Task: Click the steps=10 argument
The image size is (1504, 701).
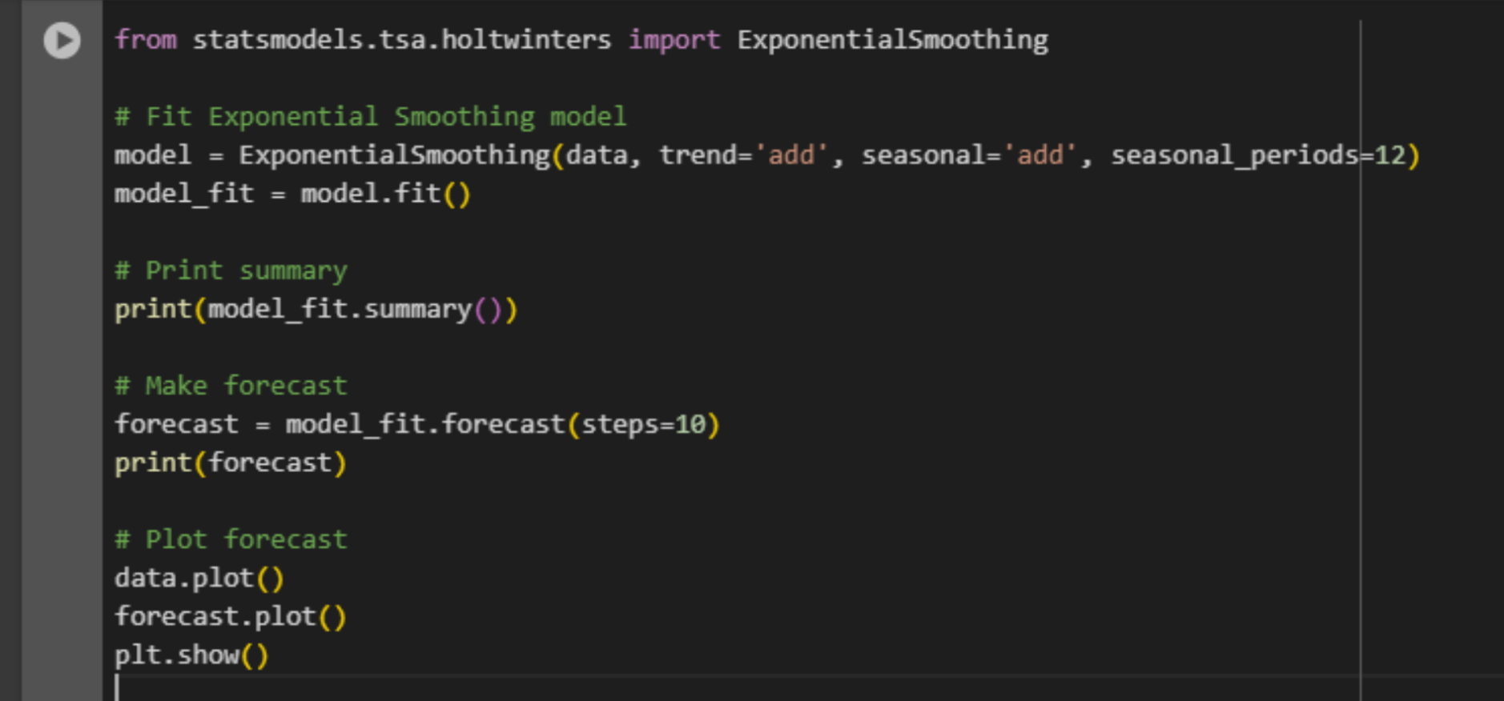Action: [x=644, y=424]
